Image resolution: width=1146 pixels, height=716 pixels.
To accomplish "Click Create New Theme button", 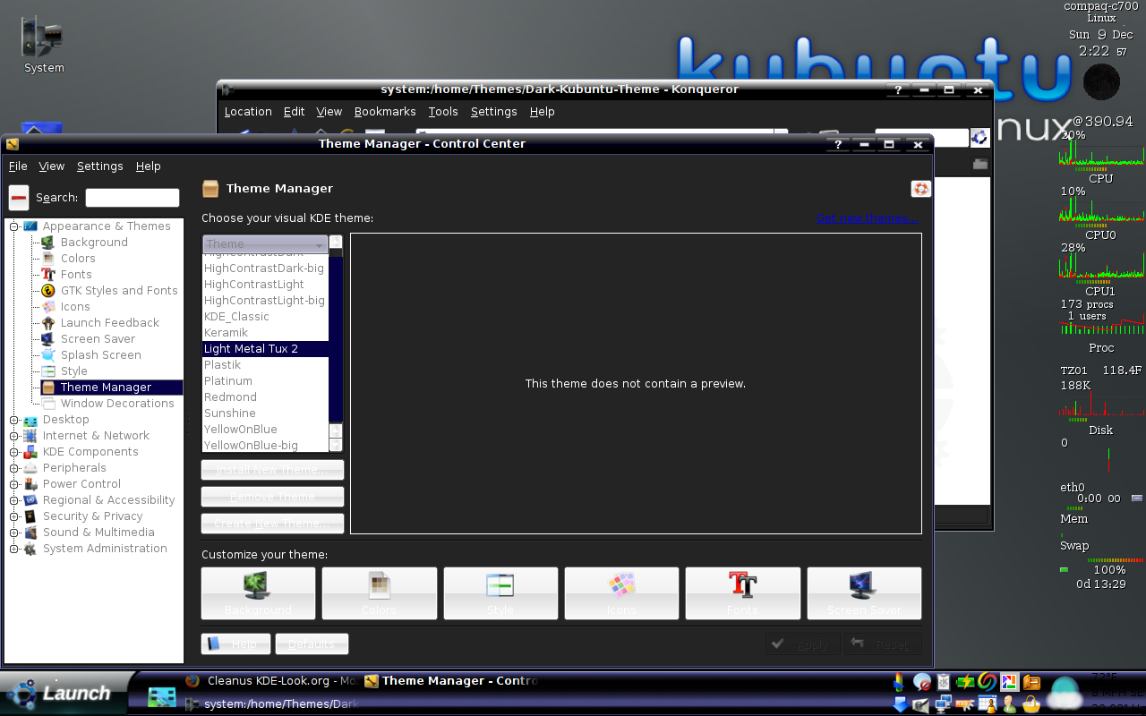I will click(272, 524).
